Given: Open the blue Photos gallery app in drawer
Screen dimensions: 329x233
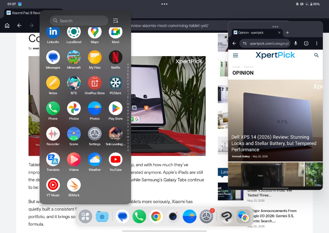Looking at the screenshot, I should 95,108.
